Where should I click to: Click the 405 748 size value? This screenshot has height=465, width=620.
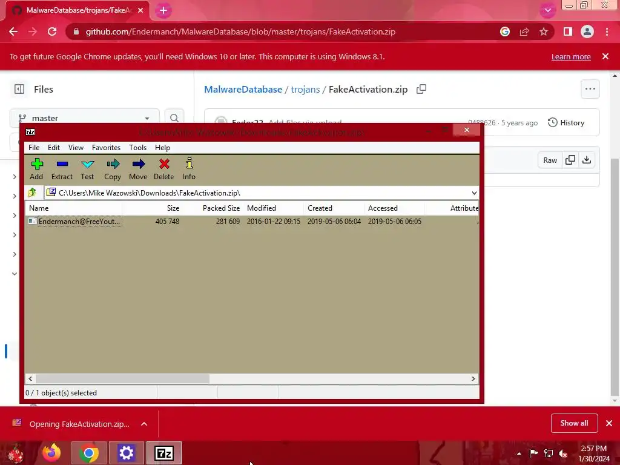pos(167,222)
